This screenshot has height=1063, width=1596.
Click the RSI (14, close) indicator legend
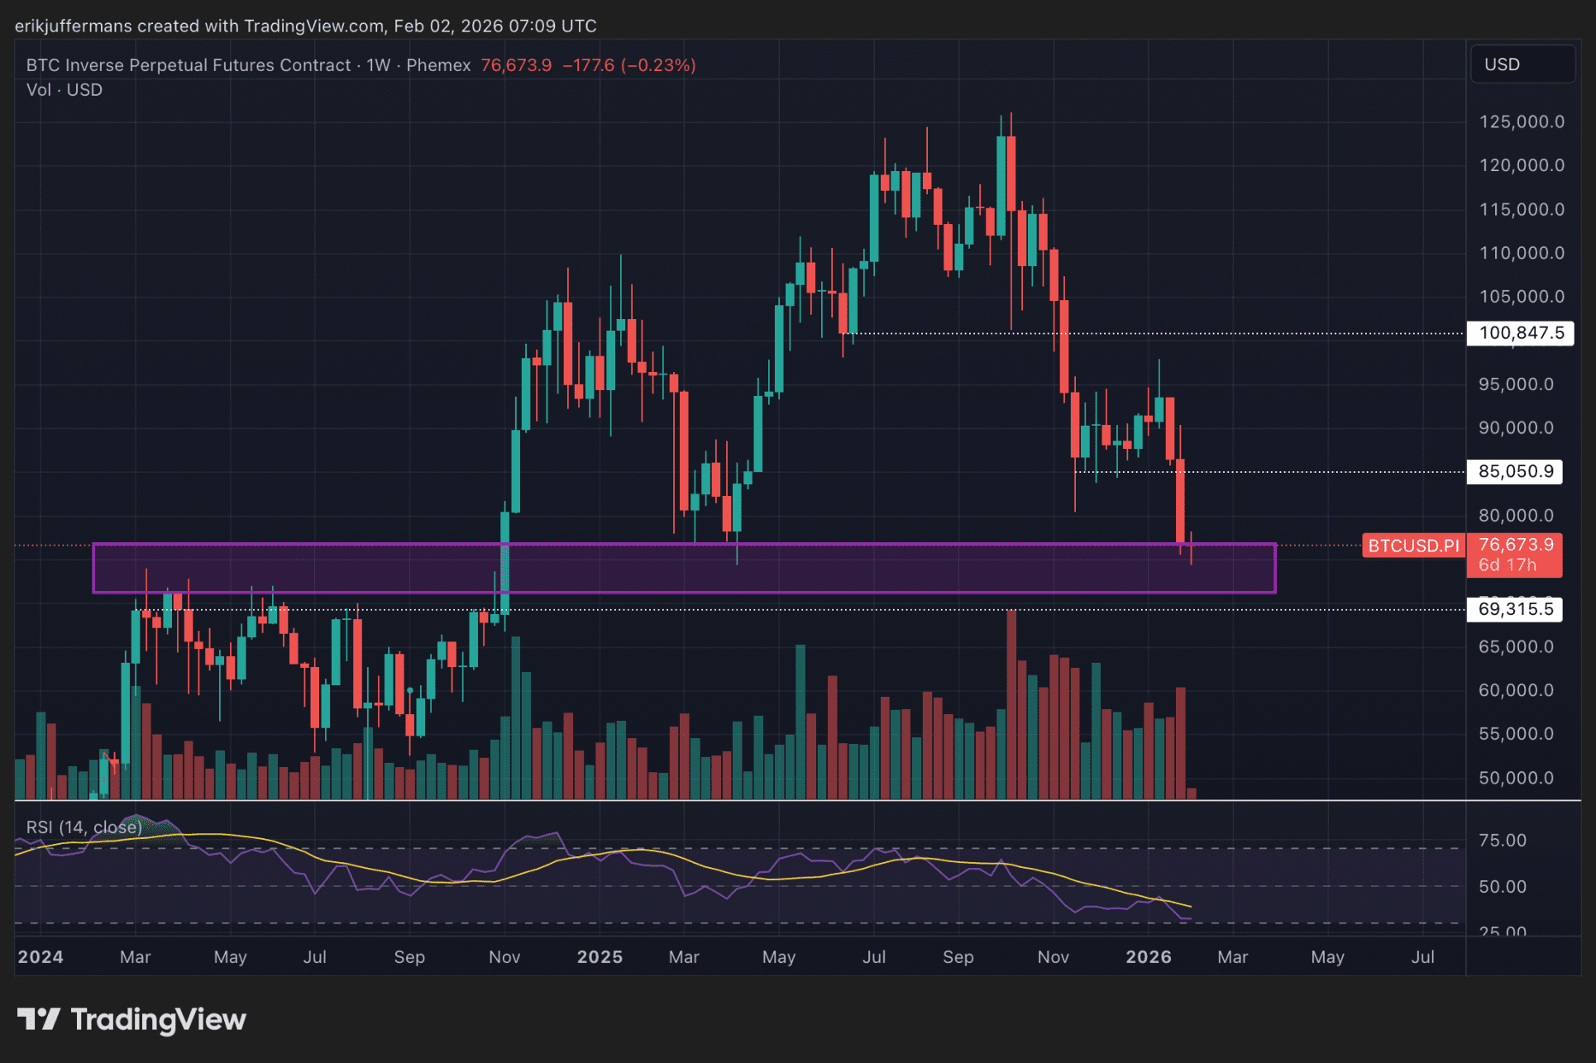[x=84, y=827]
